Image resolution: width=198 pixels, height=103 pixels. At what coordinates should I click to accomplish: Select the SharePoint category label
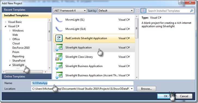coord(19,60)
